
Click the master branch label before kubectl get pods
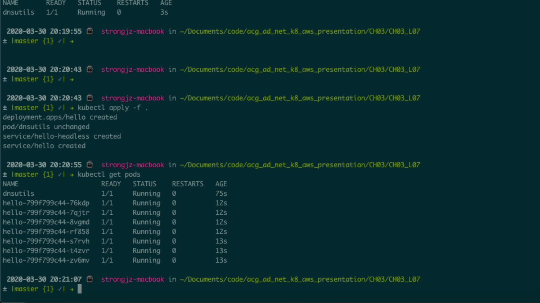click(25, 175)
